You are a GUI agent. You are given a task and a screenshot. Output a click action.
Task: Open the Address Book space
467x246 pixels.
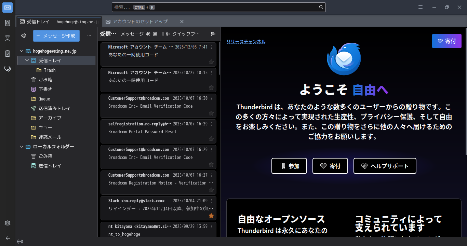coord(8,23)
